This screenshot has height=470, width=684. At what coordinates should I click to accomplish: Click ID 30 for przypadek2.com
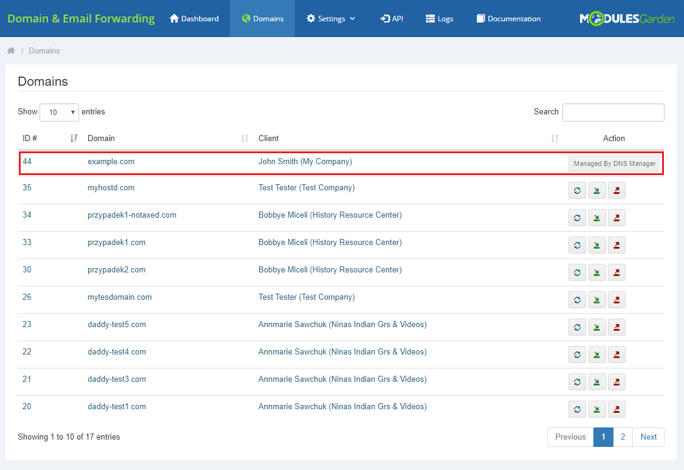(x=27, y=270)
